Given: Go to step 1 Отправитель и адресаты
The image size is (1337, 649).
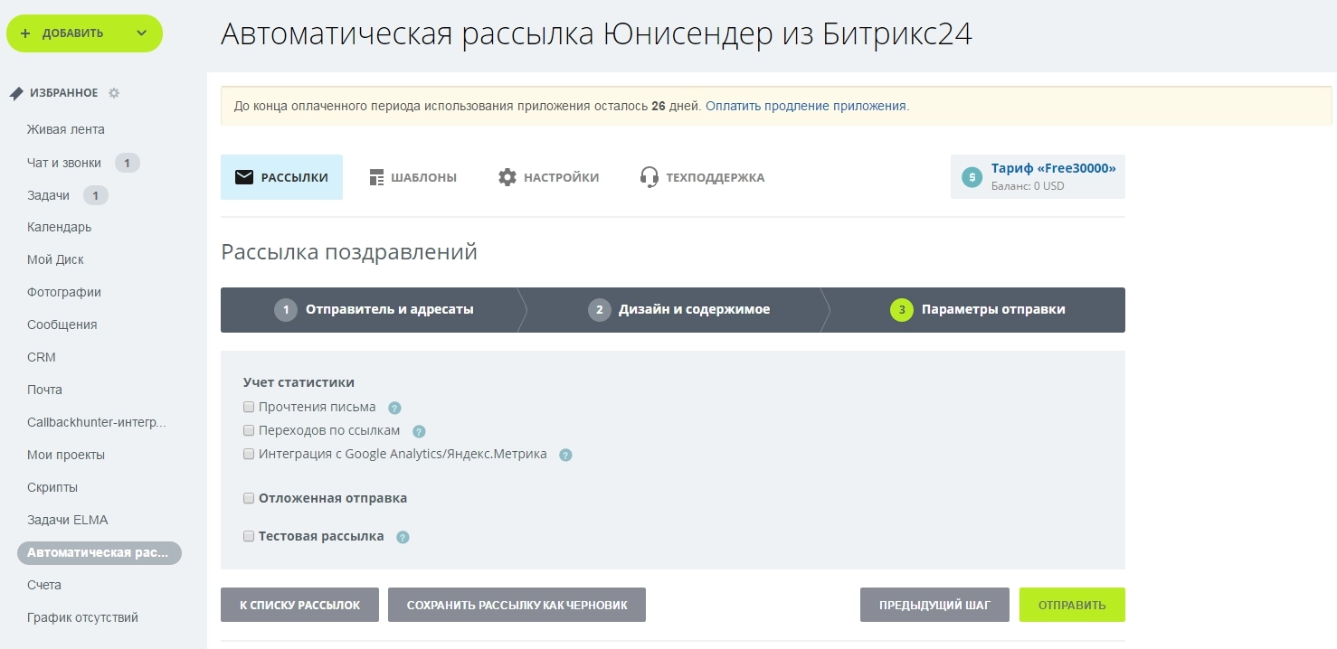Looking at the screenshot, I should point(375,310).
